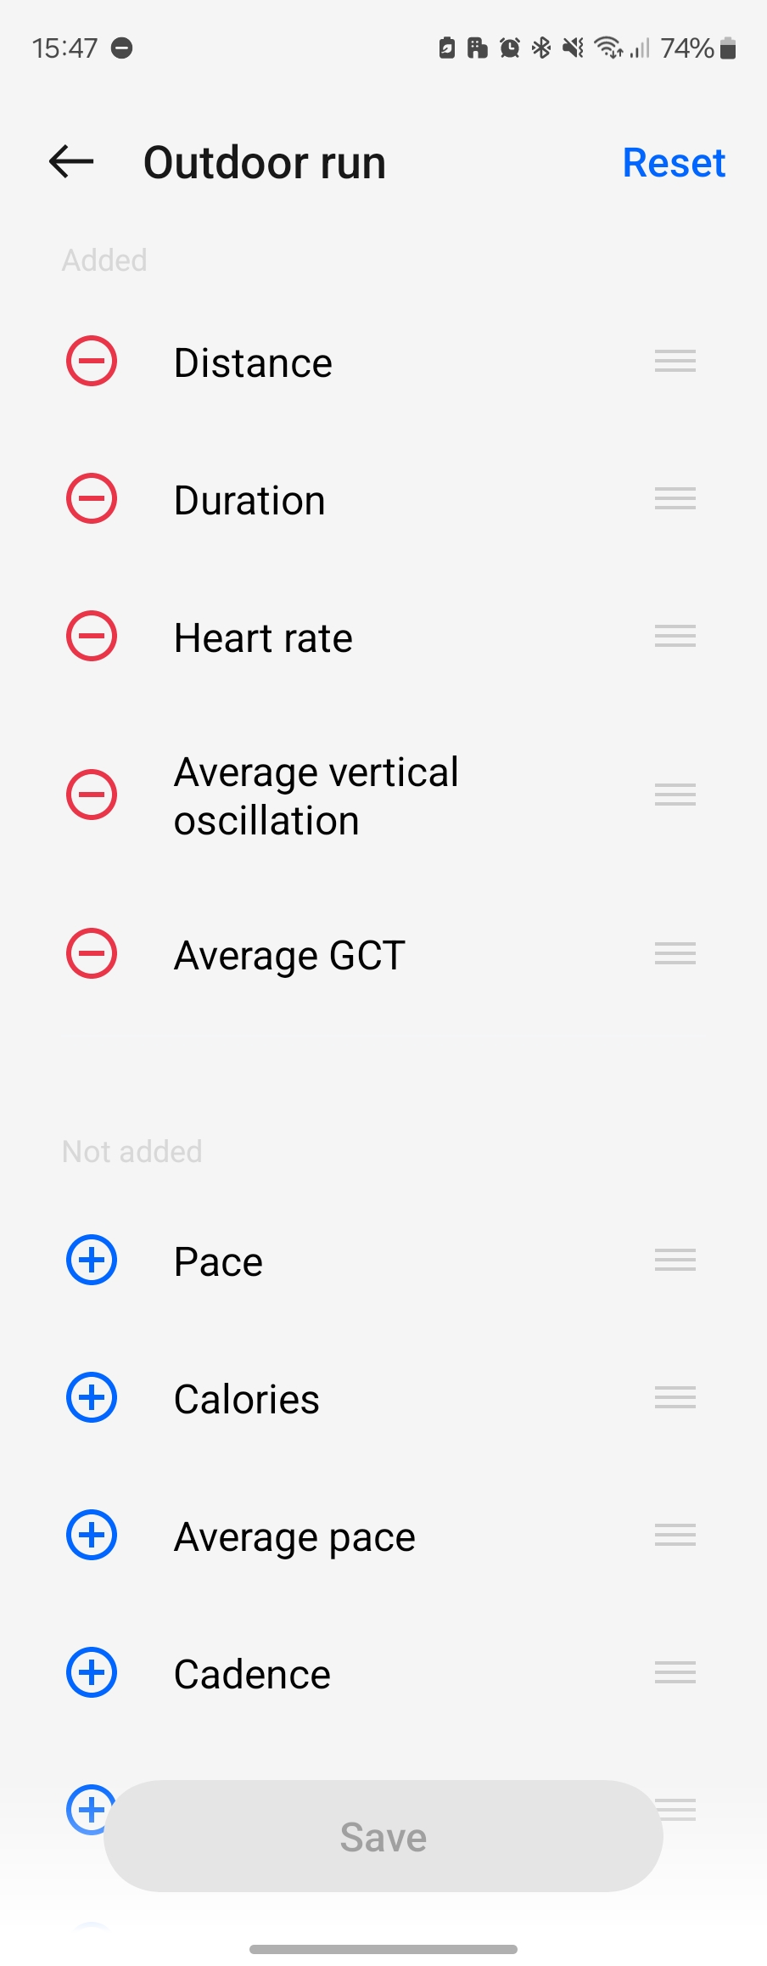Add Cadence with its plus icon
This screenshot has height=1966, width=767.
coord(92,1672)
